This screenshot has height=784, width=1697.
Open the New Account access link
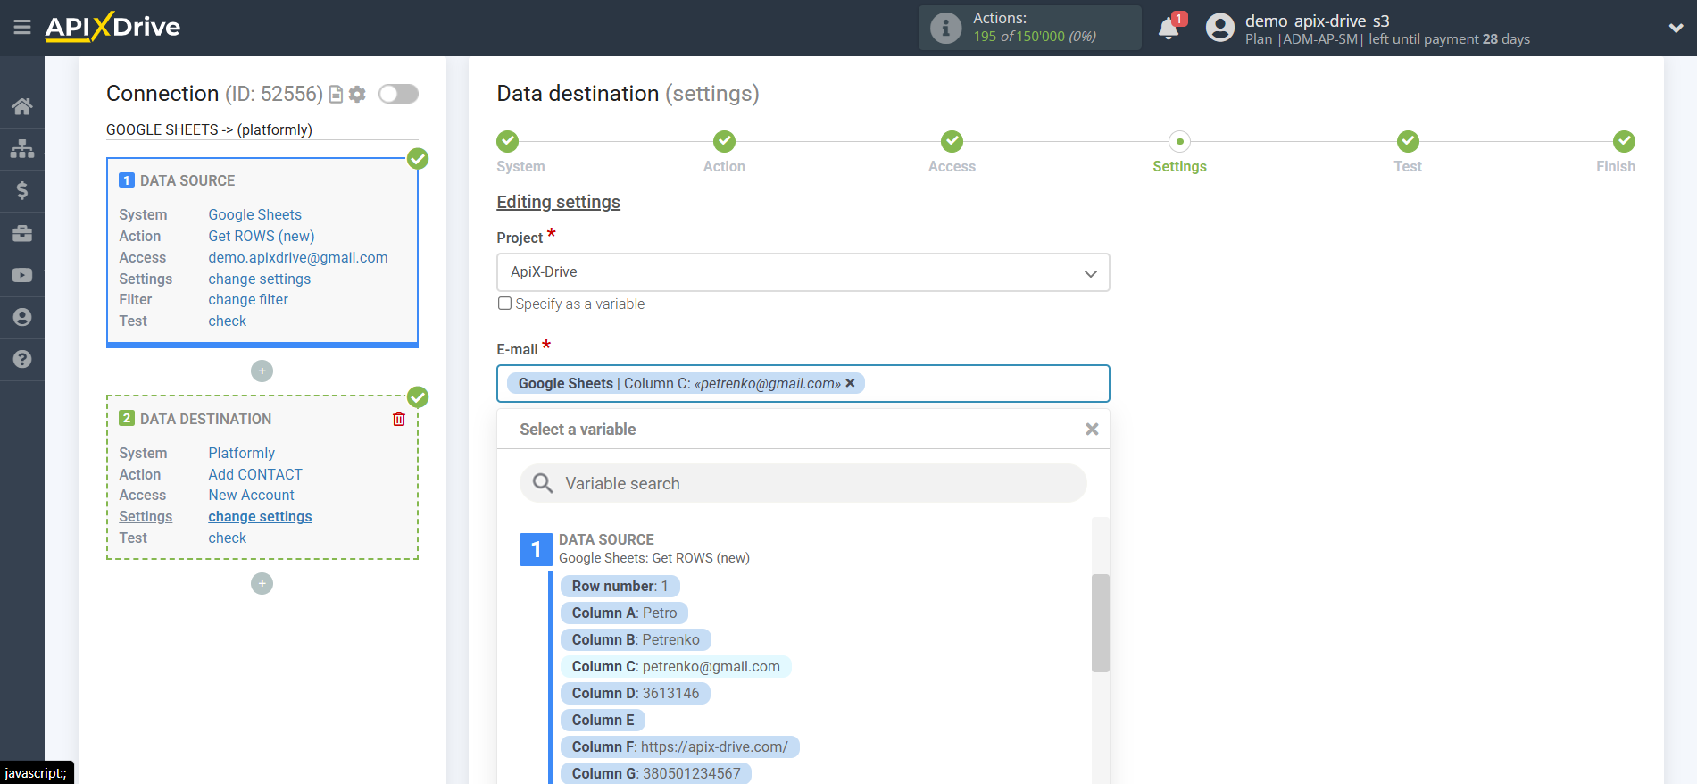pyautogui.click(x=252, y=495)
